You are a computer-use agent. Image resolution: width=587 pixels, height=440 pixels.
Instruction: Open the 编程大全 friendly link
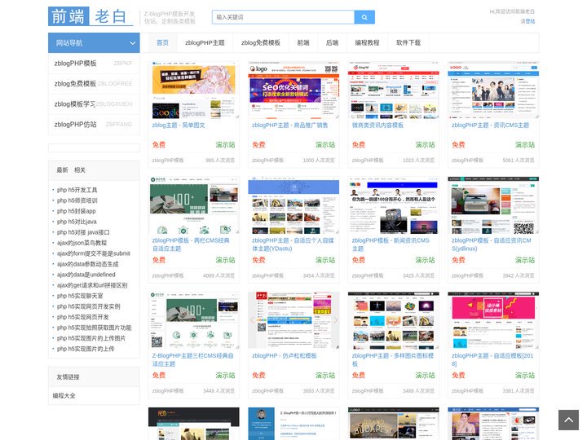coord(64,395)
